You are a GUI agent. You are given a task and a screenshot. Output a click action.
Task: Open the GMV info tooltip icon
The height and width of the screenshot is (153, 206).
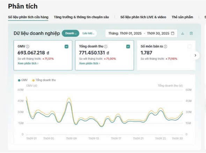click(28, 47)
